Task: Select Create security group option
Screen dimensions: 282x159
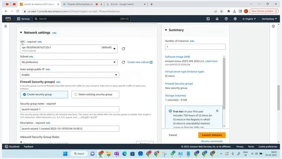Action: tap(44, 95)
